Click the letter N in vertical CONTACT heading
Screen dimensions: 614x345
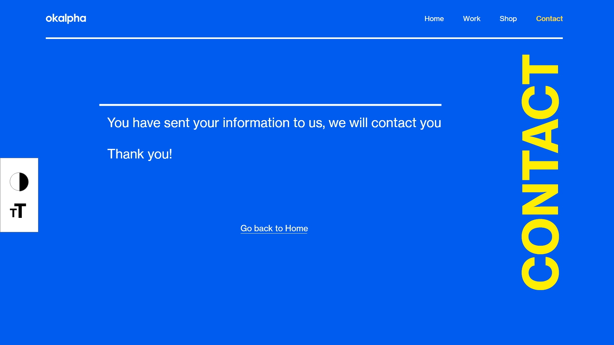tap(540, 200)
